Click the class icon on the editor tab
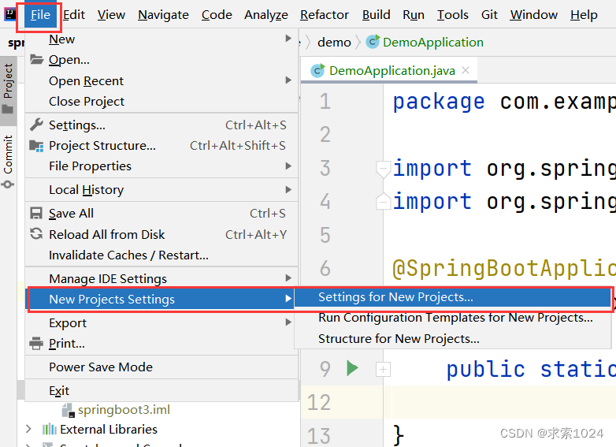 pos(317,70)
